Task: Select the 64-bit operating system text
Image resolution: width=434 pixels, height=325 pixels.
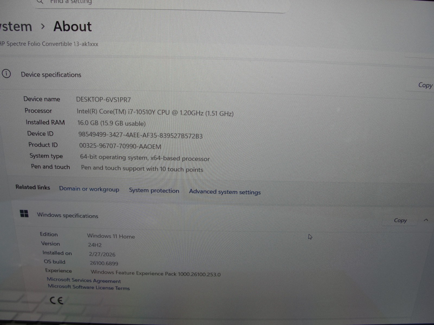Action: click(145, 158)
